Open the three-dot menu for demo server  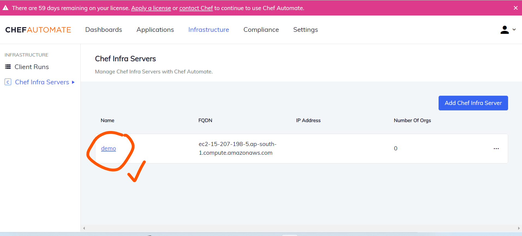click(496, 148)
